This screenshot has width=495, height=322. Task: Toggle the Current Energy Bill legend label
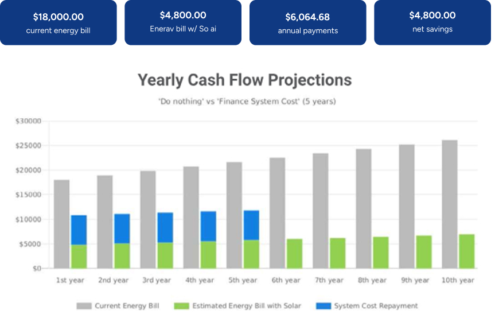click(x=127, y=306)
